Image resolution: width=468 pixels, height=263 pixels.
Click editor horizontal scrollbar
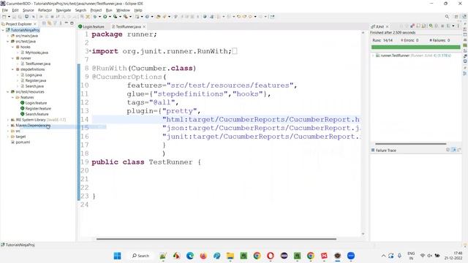[216, 239]
